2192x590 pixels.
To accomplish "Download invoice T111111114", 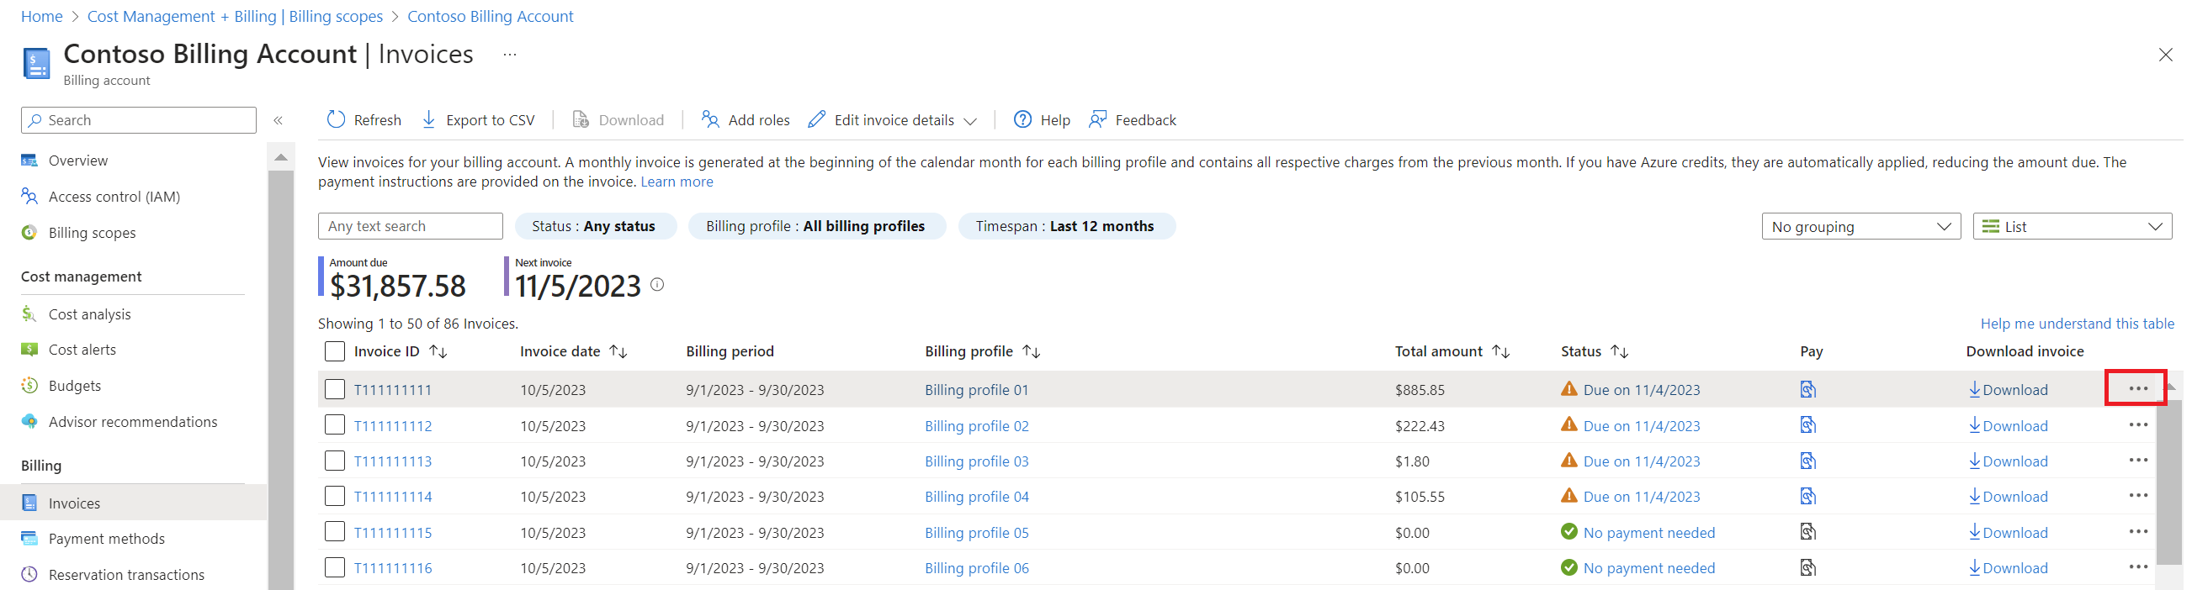I will click(x=2009, y=497).
